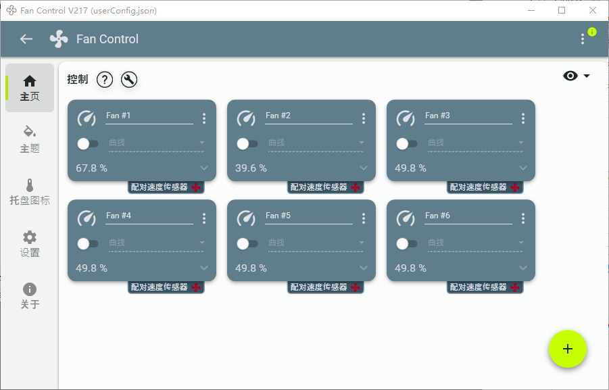Click the 67.8 % value on Fan #1
The image size is (609, 390).
(92, 168)
